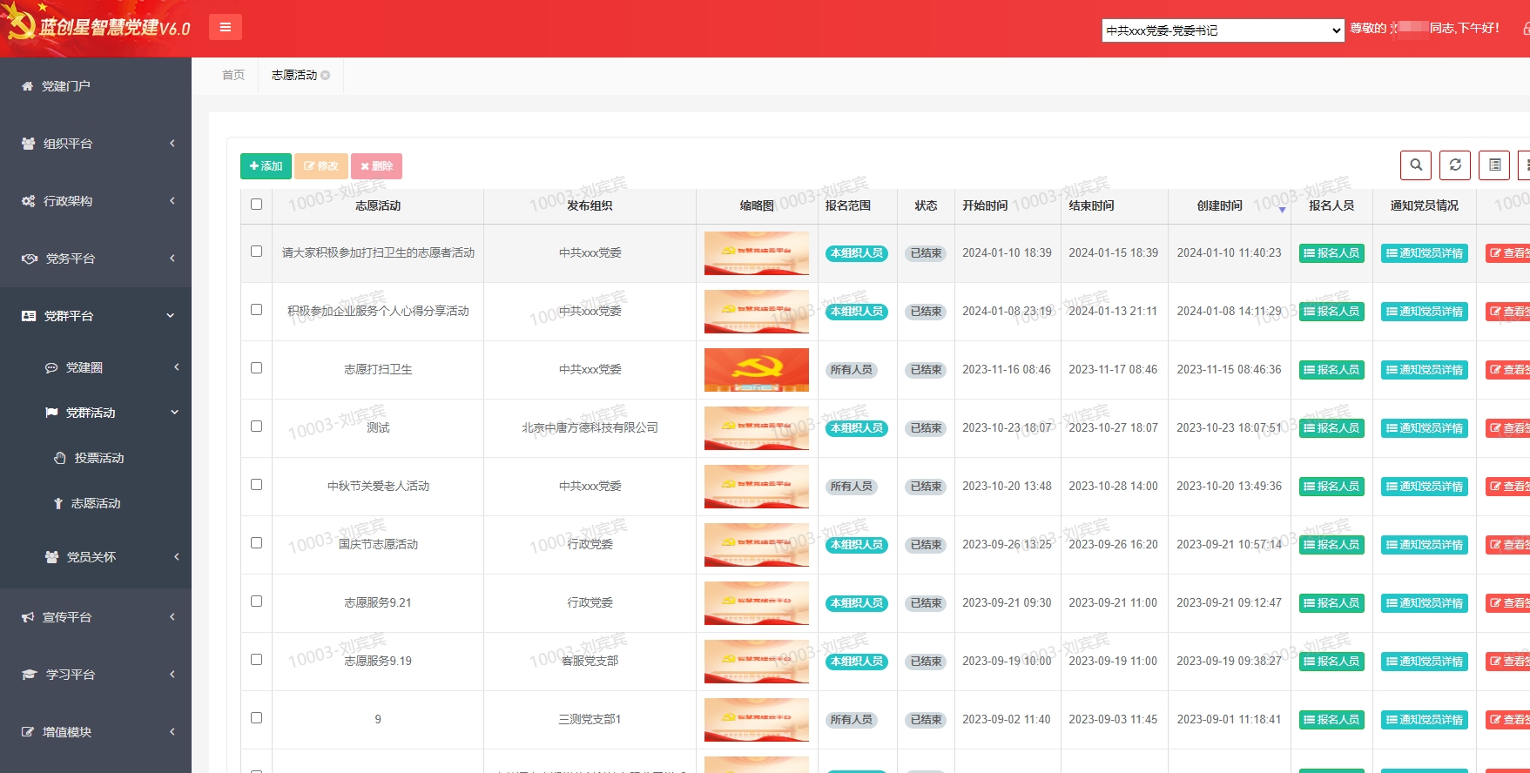Screen dimensions: 1530x773
Task: Check the row 积极参加企业服务个人心得分享活动
Action: pyautogui.click(x=256, y=309)
